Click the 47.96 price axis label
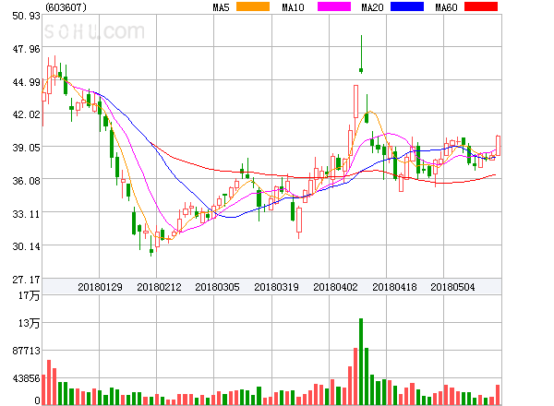Screen dimensions: 554x406 [26, 49]
